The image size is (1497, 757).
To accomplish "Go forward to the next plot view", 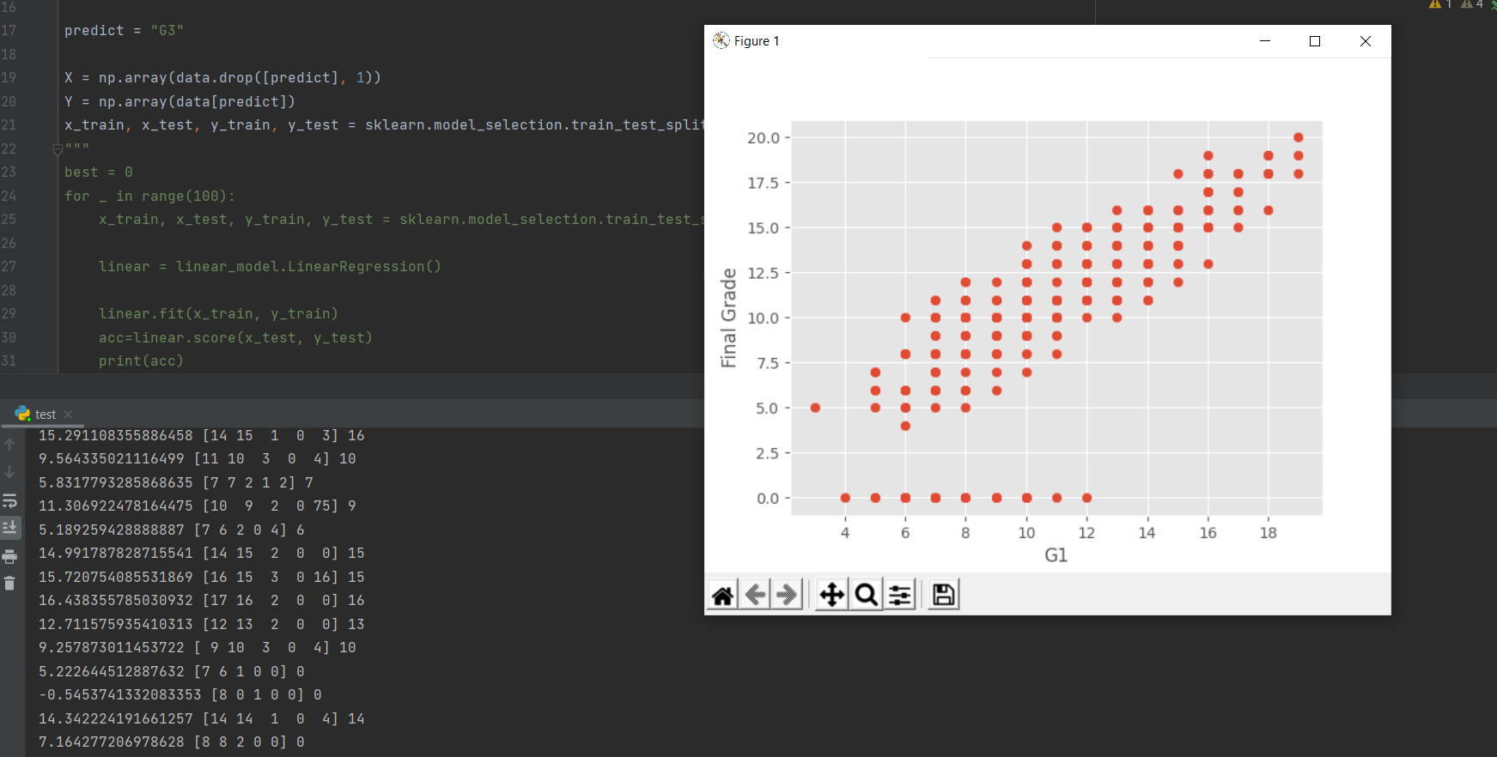I will 787,595.
